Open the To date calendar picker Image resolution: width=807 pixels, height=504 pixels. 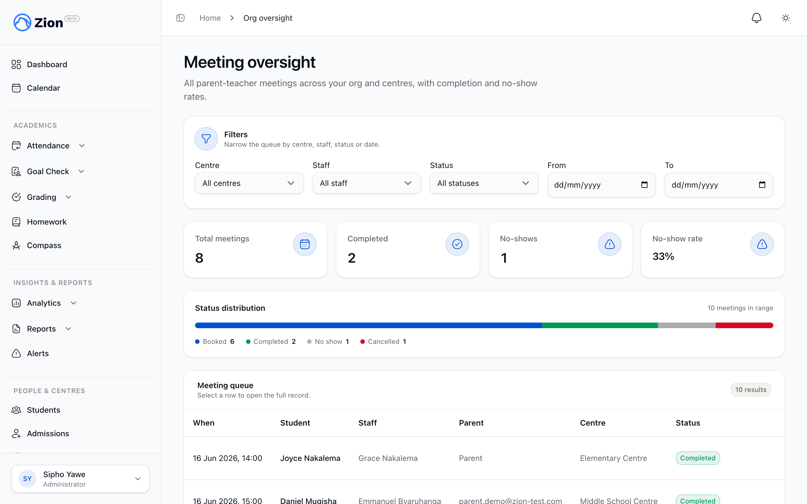[x=762, y=185]
